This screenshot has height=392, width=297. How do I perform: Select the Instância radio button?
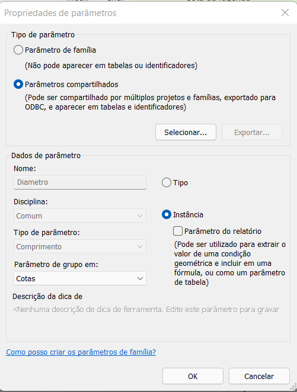[167, 214]
